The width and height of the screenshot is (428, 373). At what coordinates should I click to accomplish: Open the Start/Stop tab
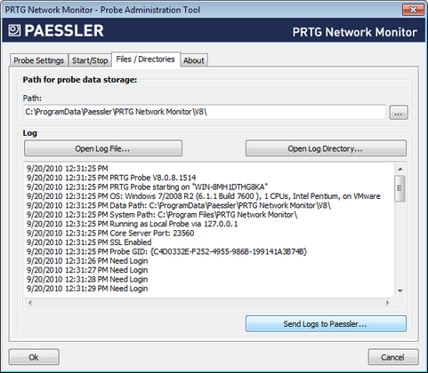coord(90,60)
